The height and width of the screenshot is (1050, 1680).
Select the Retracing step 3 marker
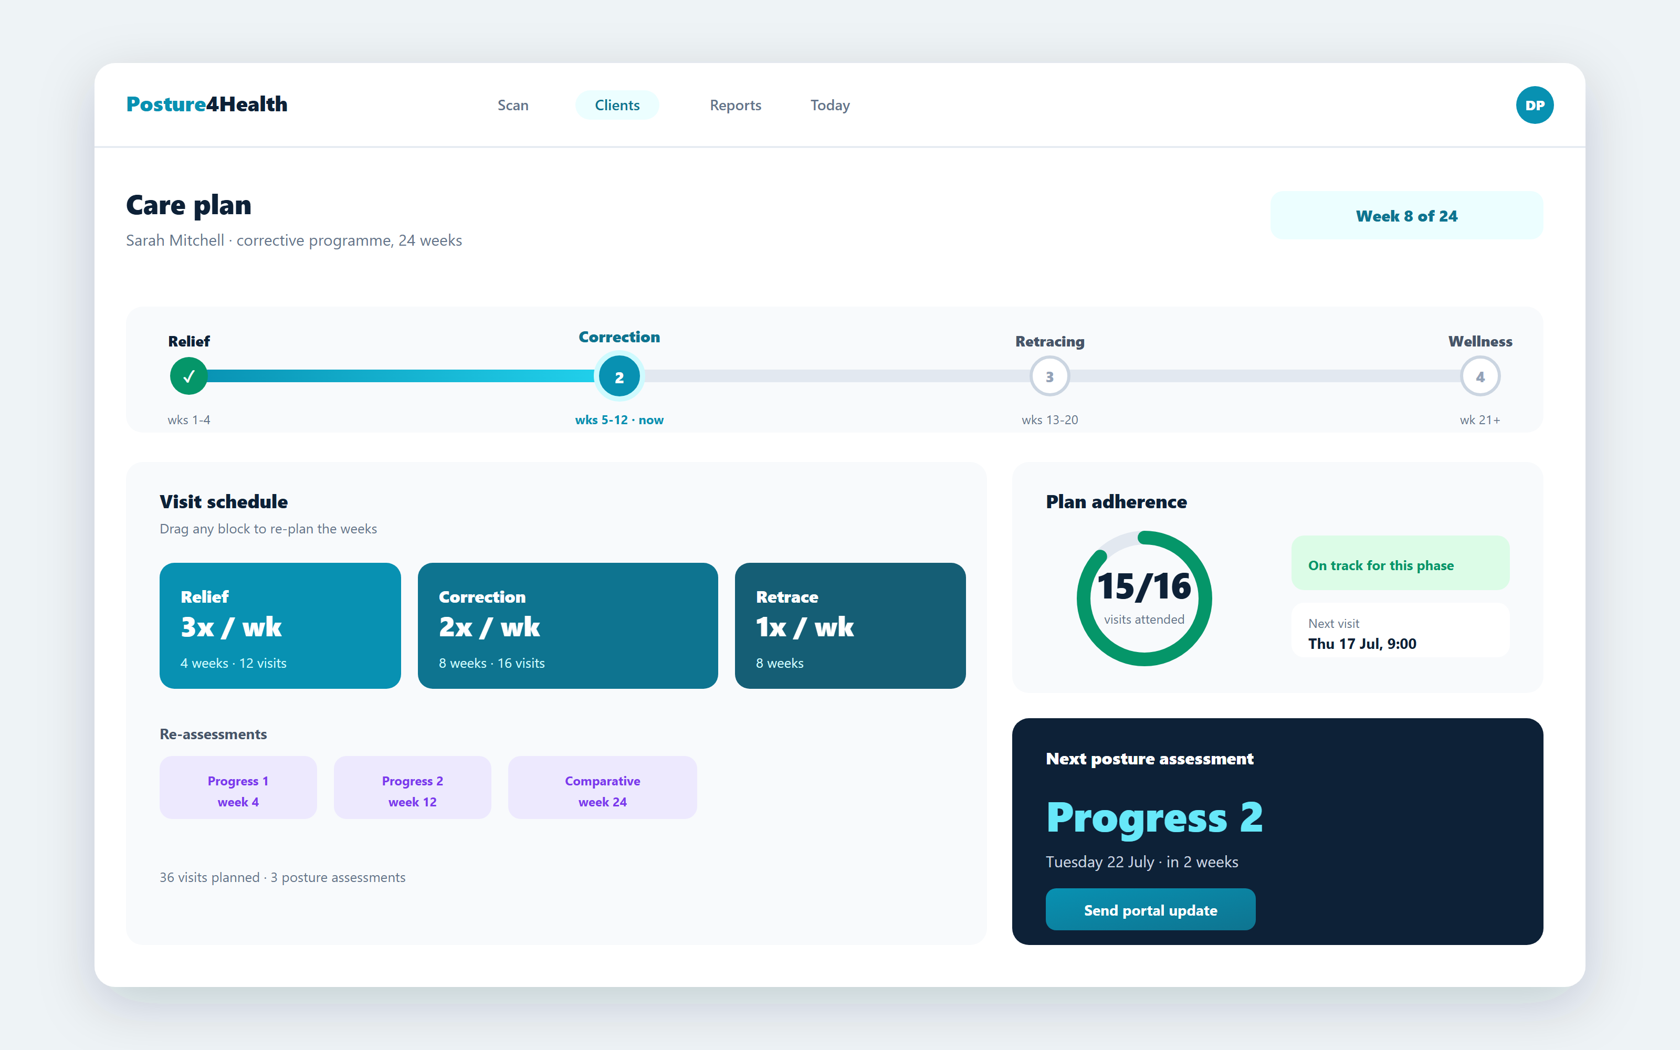(1049, 376)
